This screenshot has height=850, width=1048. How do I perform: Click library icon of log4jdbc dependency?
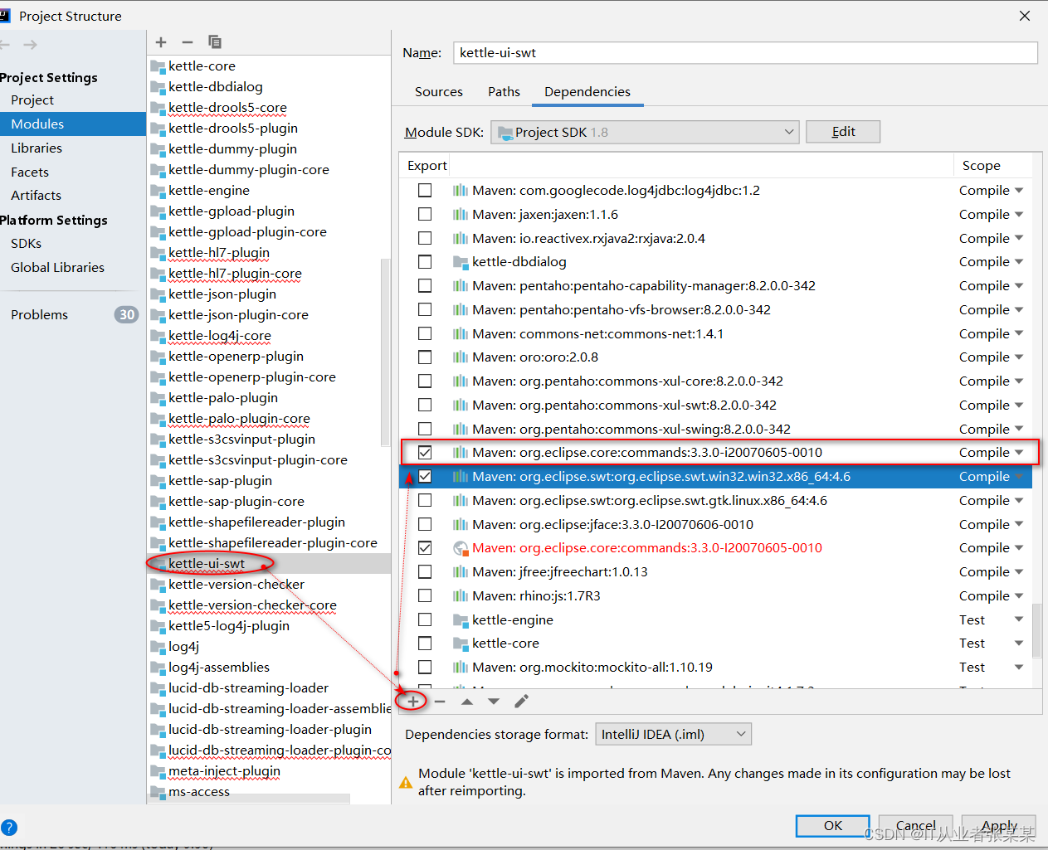[461, 191]
